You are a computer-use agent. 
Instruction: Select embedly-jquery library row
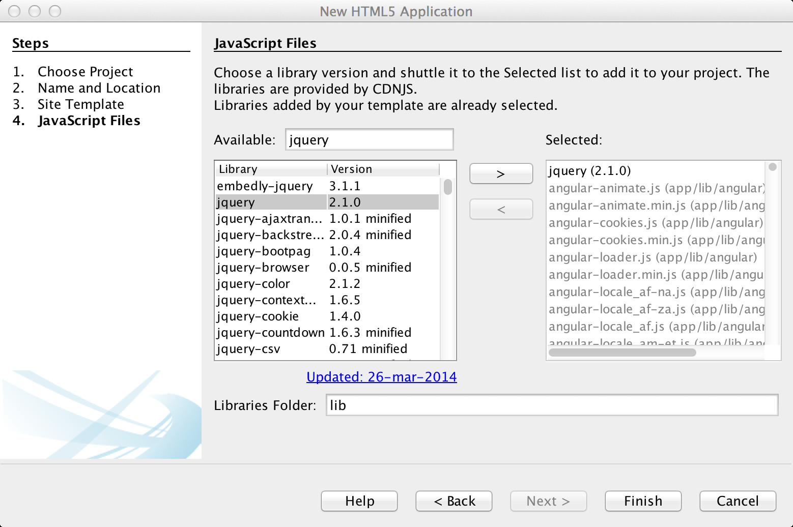click(x=327, y=186)
